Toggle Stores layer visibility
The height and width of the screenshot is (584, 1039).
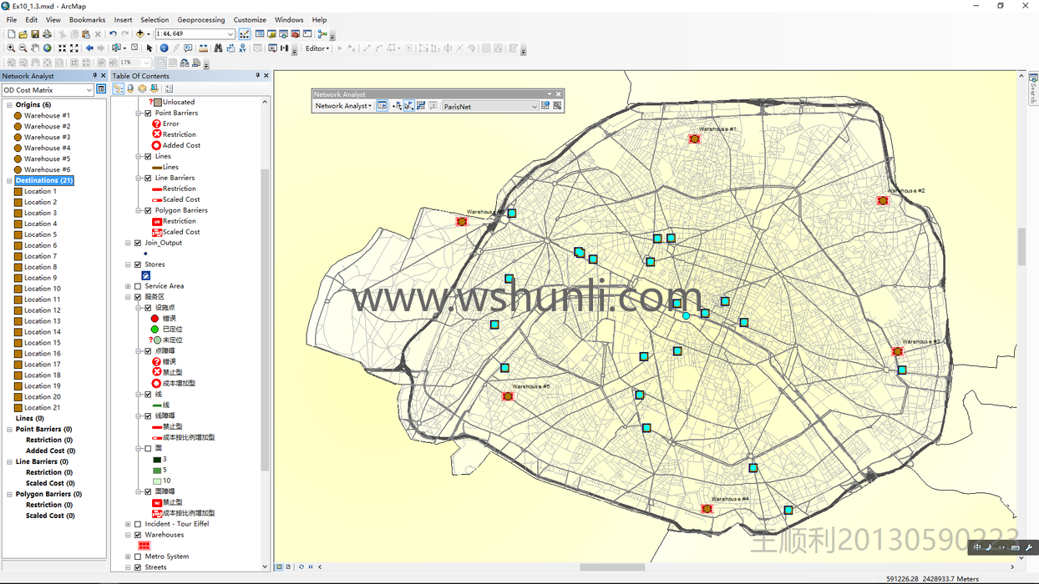[138, 265]
